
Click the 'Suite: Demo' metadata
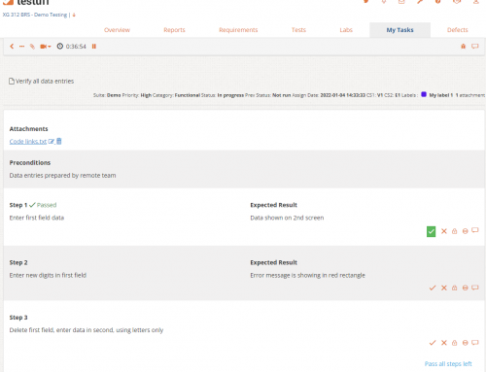[x=107, y=95]
